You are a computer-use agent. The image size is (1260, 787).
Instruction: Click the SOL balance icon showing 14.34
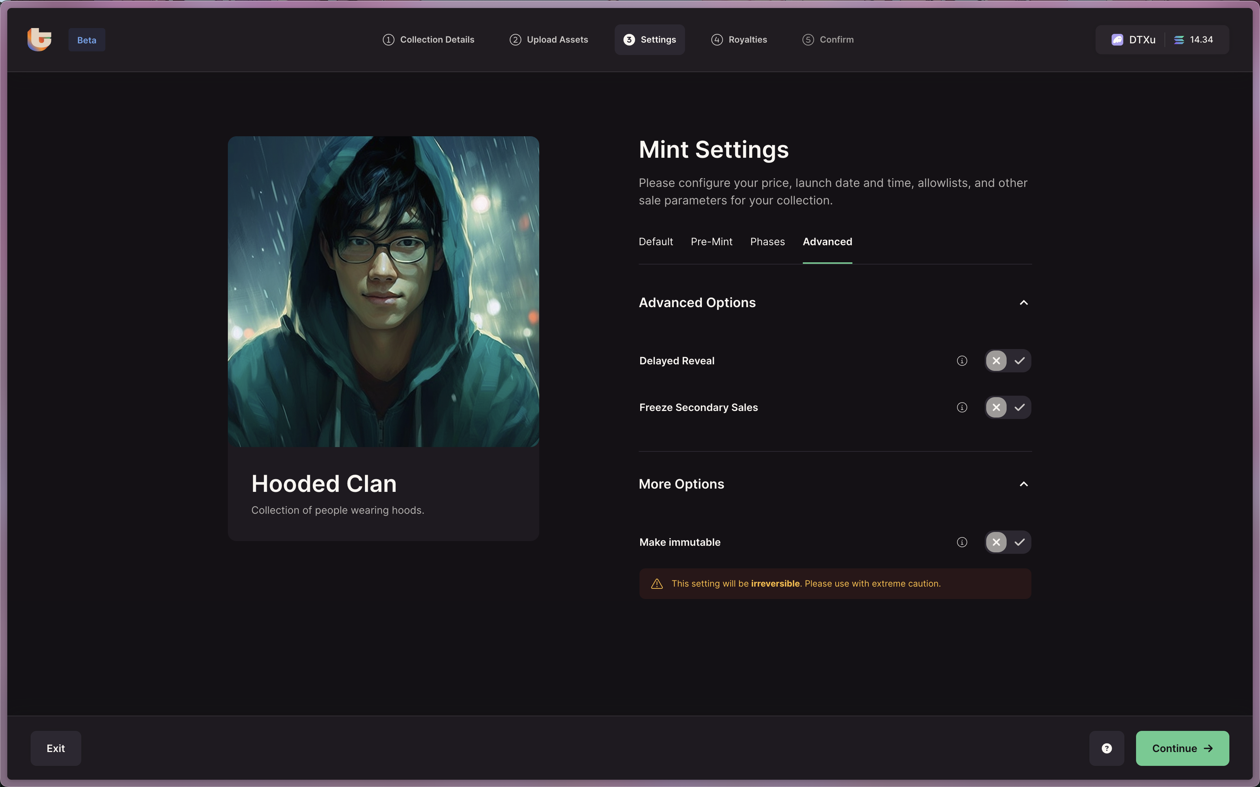pyautogui.click(x=1179, y=40)
